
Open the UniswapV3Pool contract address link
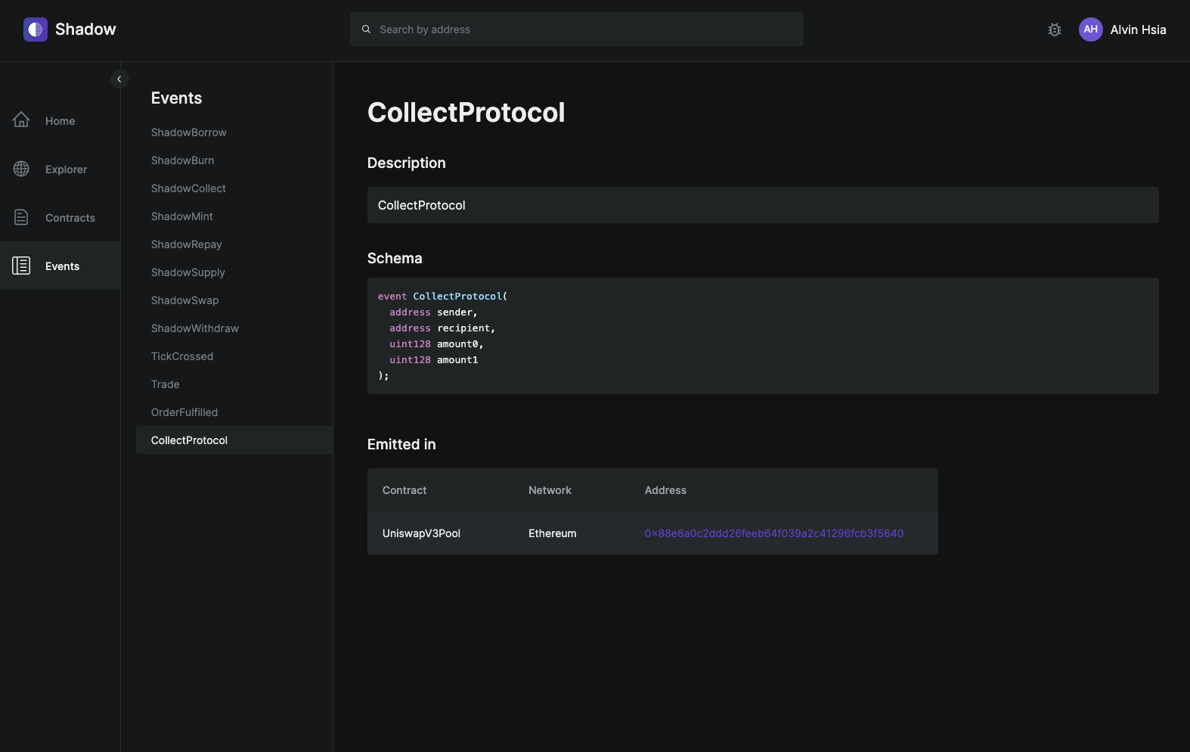point(773,533)
